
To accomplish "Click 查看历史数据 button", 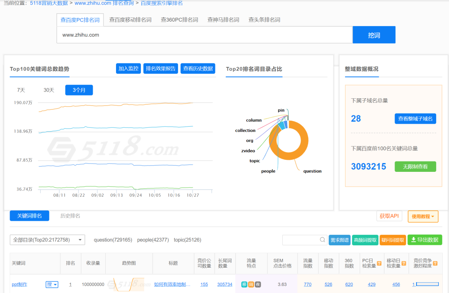I will pyautogui.click(x=198, y=68).
